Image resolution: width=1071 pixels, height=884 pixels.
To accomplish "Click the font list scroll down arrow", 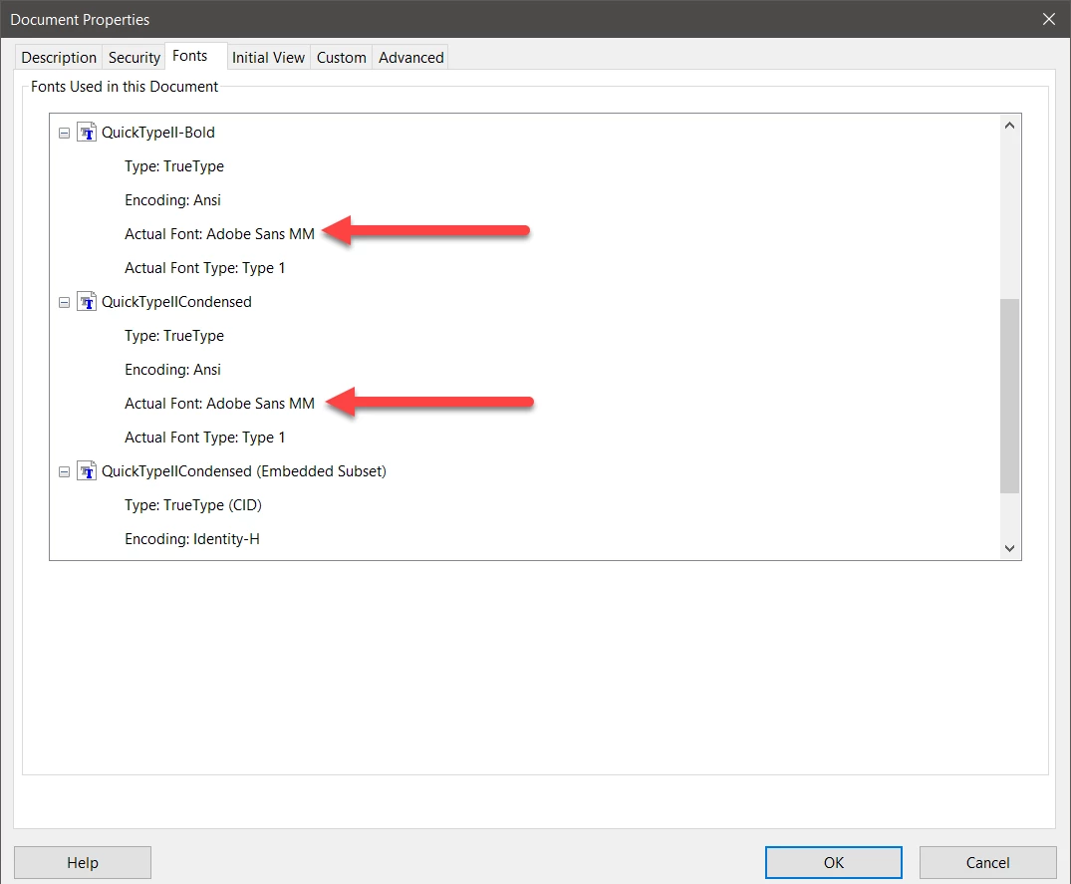I will [1009, 548].
